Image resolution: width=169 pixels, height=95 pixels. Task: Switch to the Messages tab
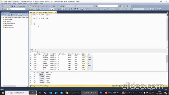coord(41,52)
